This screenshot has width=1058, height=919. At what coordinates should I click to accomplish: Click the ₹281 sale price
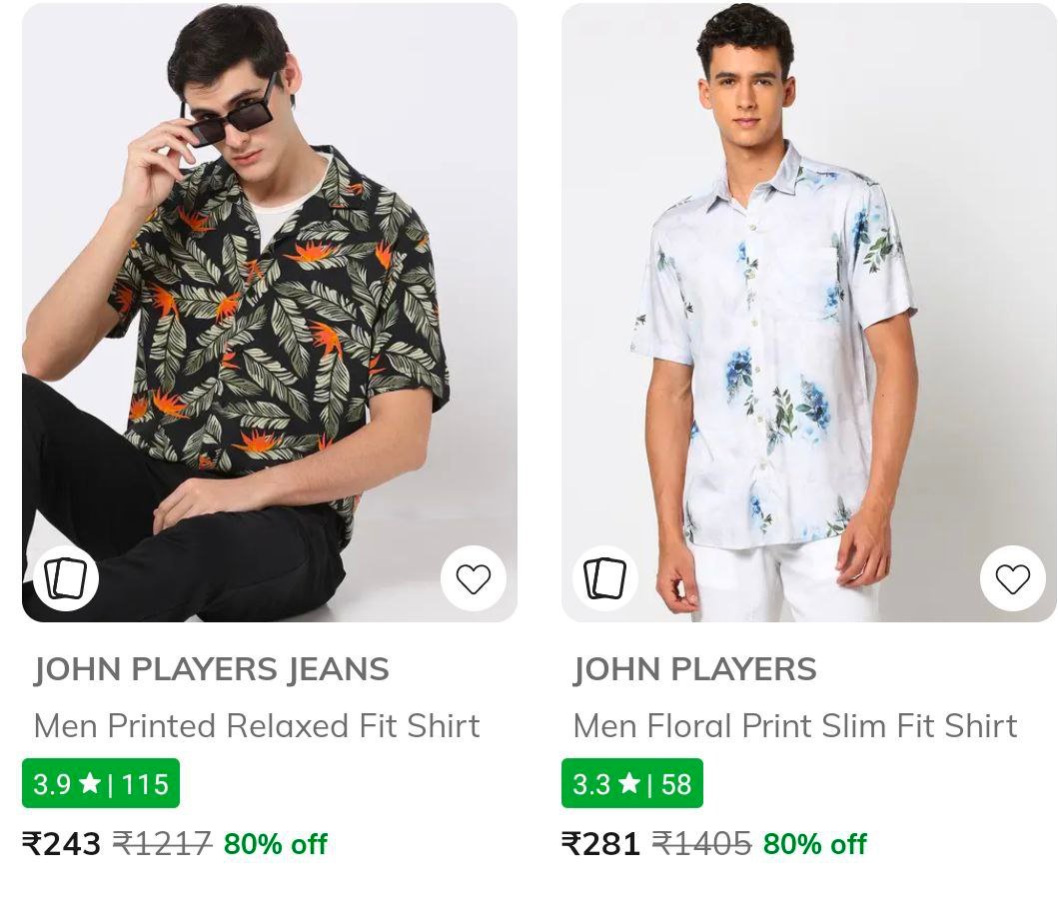[x=601, y=844]
